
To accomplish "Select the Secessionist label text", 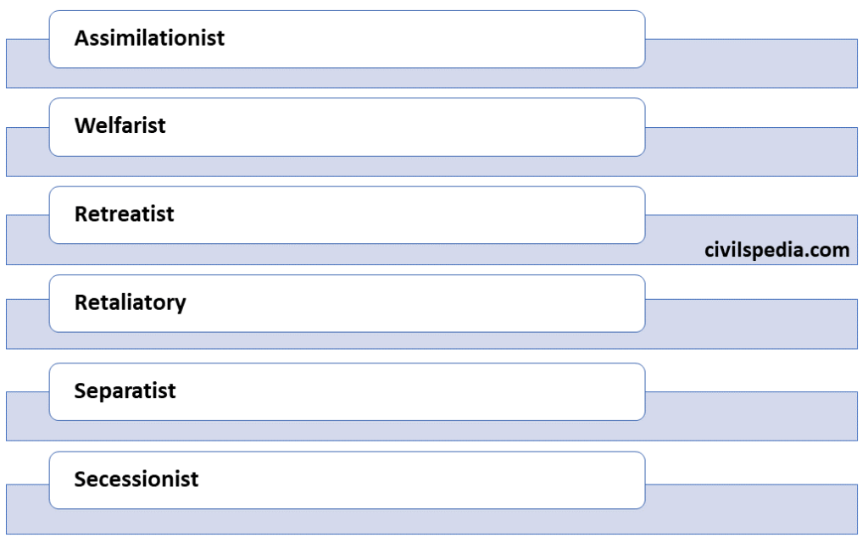I will point(136,479).
